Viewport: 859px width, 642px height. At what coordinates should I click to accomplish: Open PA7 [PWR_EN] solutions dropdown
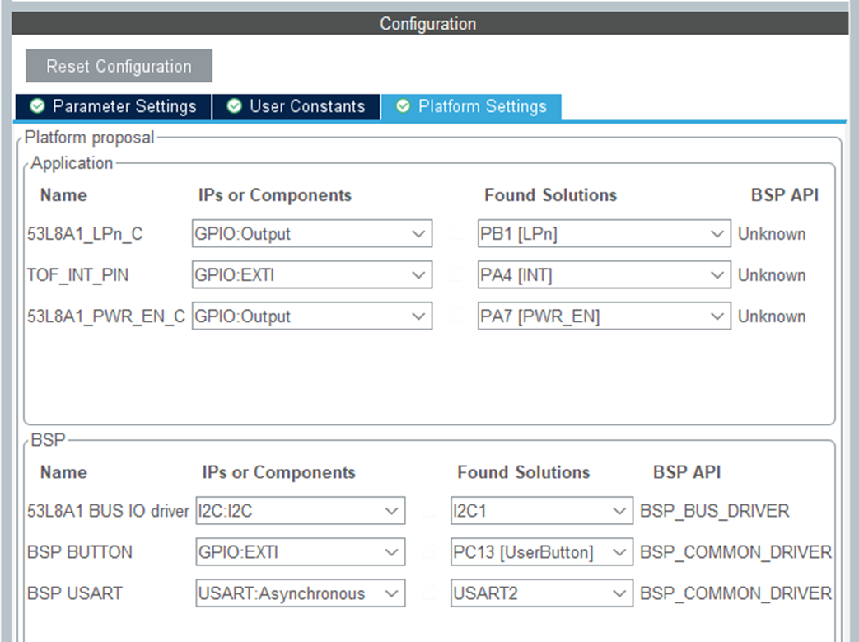pos(604,316)
